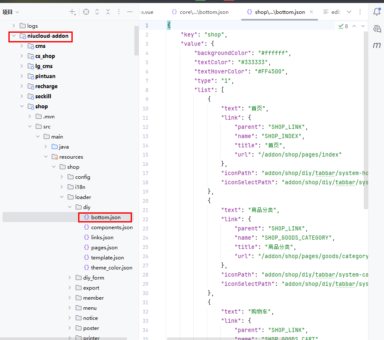Open the project view dropdown
Viewport: 384px width, 340px height.
click(x=11, y=12)
